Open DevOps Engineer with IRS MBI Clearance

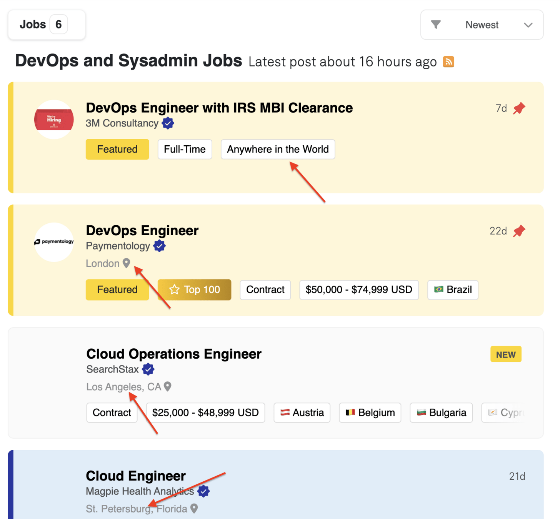(219, 108)
